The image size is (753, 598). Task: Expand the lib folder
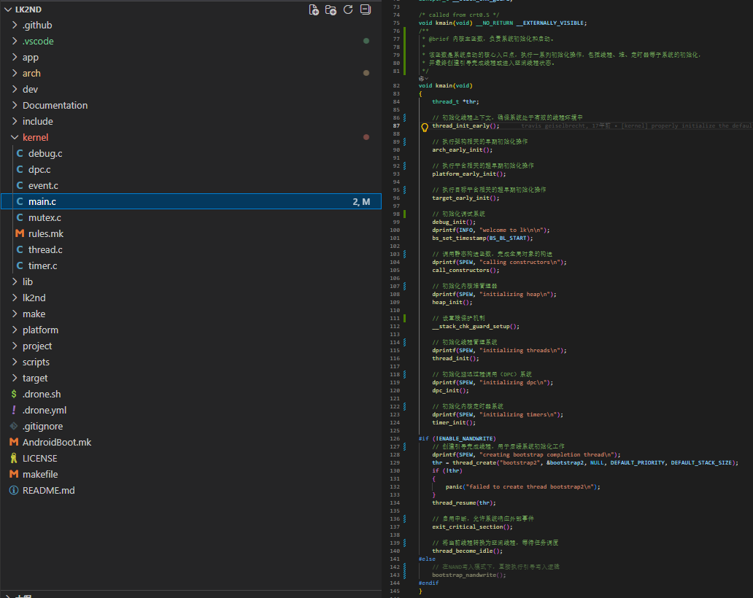(15, 281)
